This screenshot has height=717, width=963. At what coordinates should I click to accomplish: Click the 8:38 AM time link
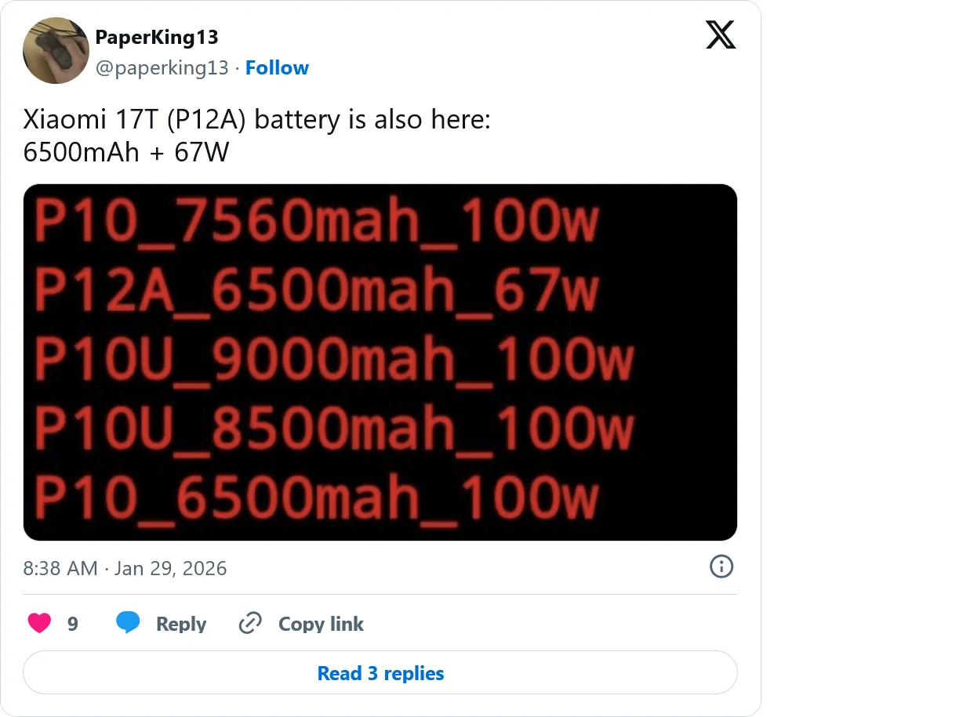60,567
